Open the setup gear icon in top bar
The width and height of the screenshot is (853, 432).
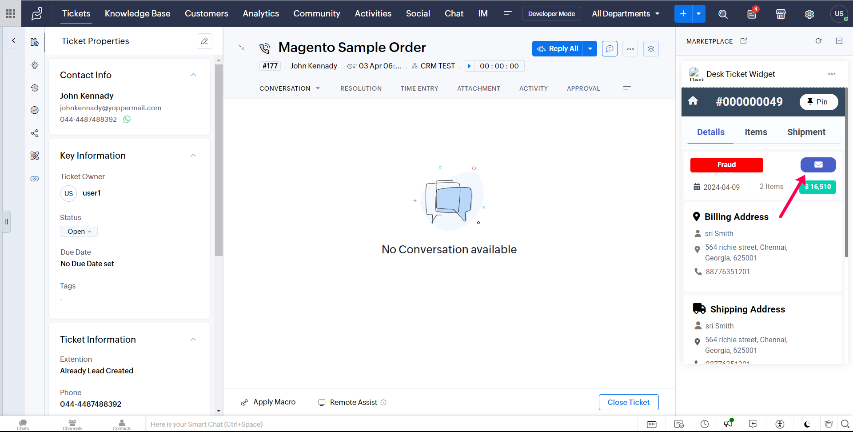click(809, 14)
